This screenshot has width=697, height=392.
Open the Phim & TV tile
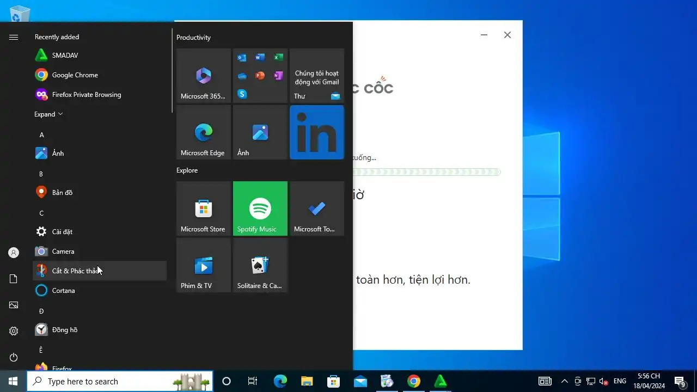(x=204, y=265)
